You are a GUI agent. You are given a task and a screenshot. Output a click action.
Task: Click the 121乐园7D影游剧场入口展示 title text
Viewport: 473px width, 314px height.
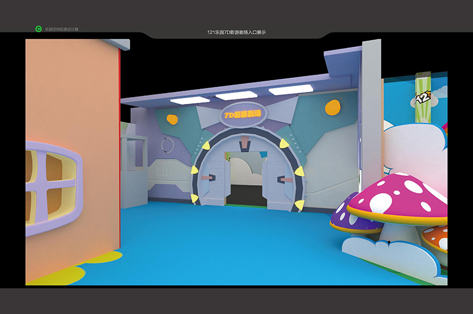(236, 33)
